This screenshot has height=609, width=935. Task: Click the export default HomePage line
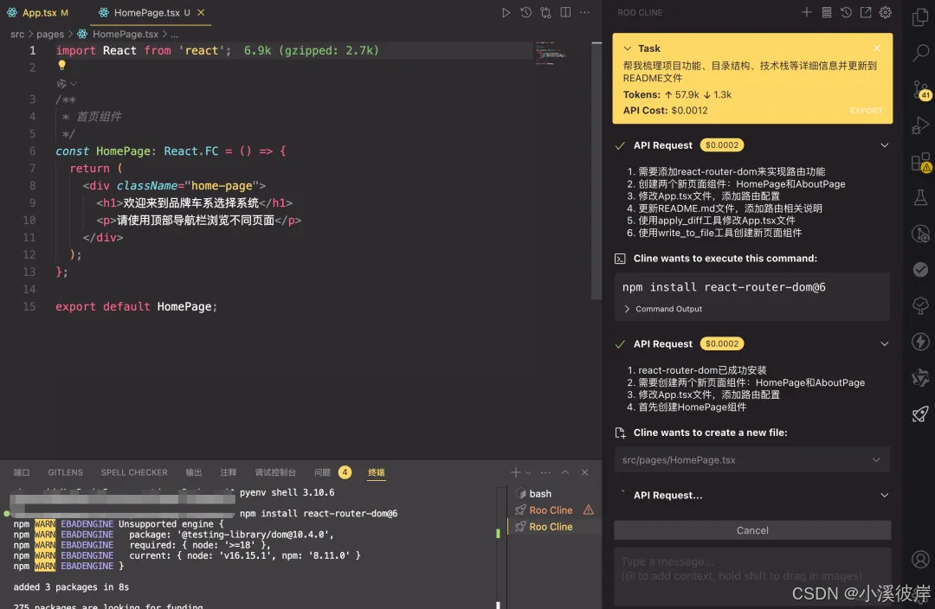(136, 307)
